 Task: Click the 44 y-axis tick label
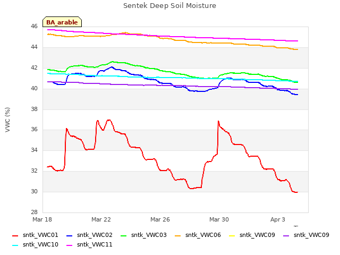point(34,47)
